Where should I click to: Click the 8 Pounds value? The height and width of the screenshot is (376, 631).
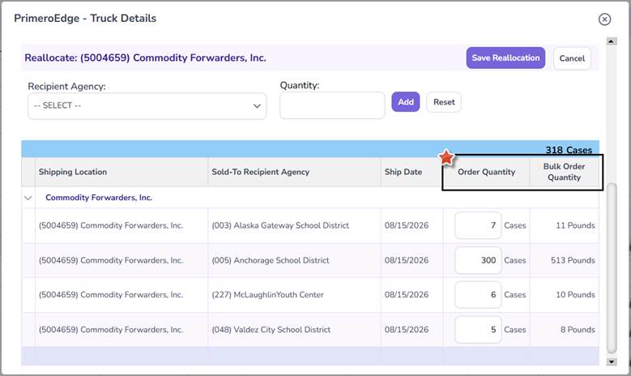[578, 330]
